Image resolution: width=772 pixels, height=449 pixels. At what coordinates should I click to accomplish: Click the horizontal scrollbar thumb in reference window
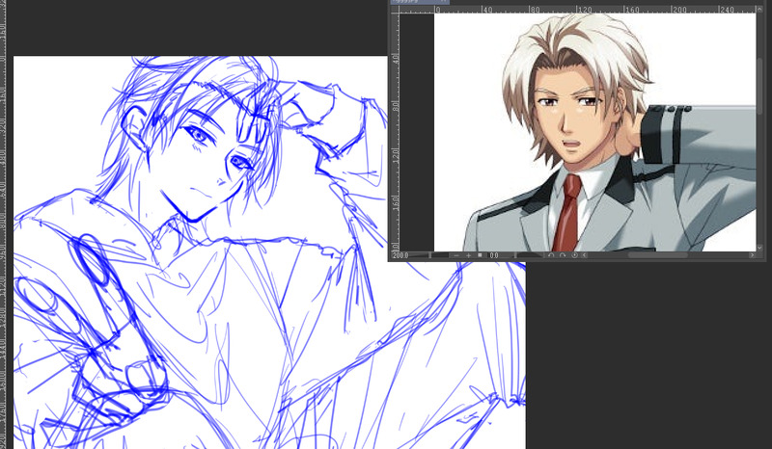click(x=658, y=255)
